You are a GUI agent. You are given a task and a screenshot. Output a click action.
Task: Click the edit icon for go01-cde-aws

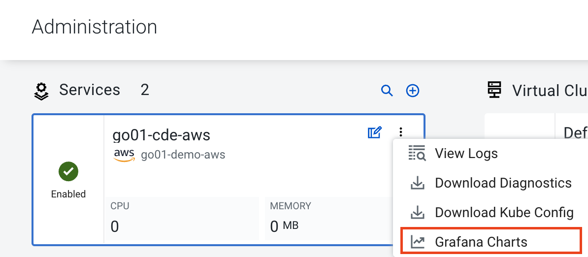pyautogui.click(x=375, y=132)
